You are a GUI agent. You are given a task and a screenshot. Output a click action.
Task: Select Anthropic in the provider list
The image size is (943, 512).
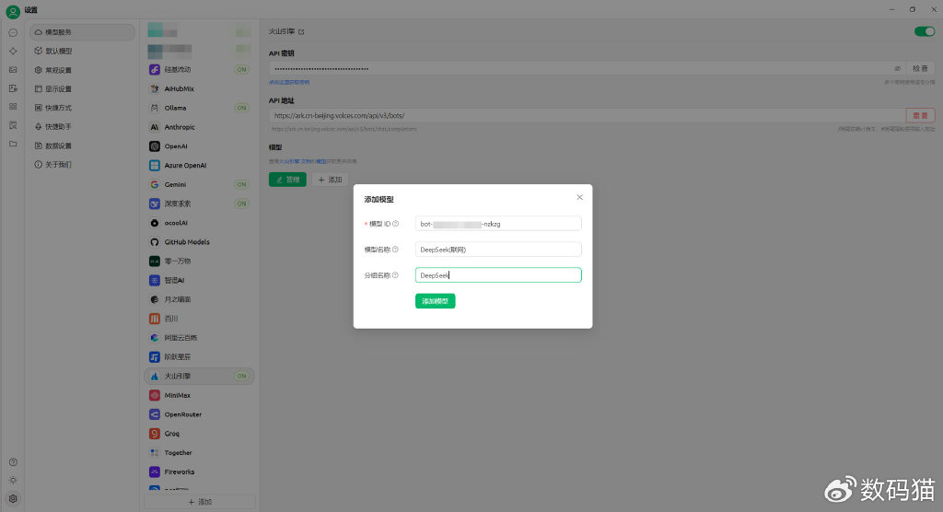(x=180, y=127)
